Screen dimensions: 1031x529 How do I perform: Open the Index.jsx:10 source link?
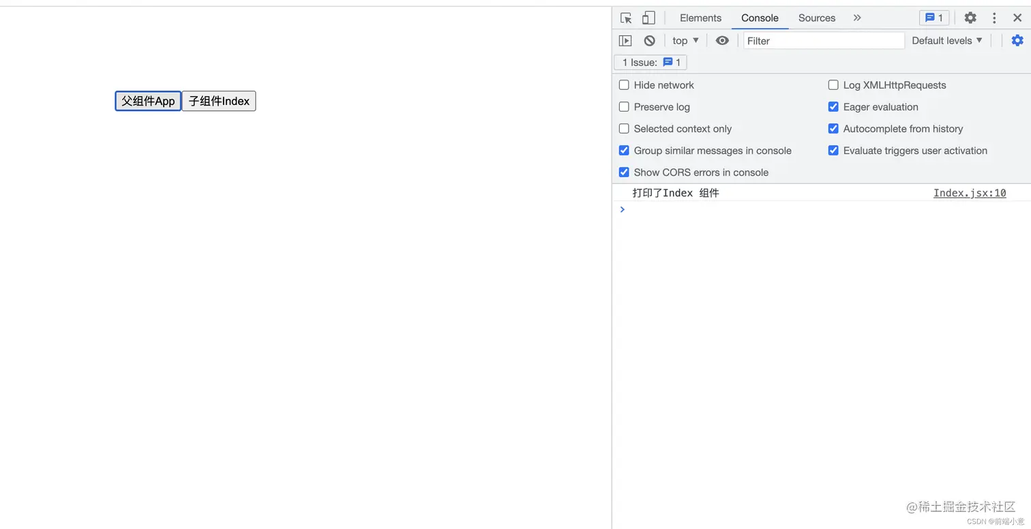(x=970, y=193)
